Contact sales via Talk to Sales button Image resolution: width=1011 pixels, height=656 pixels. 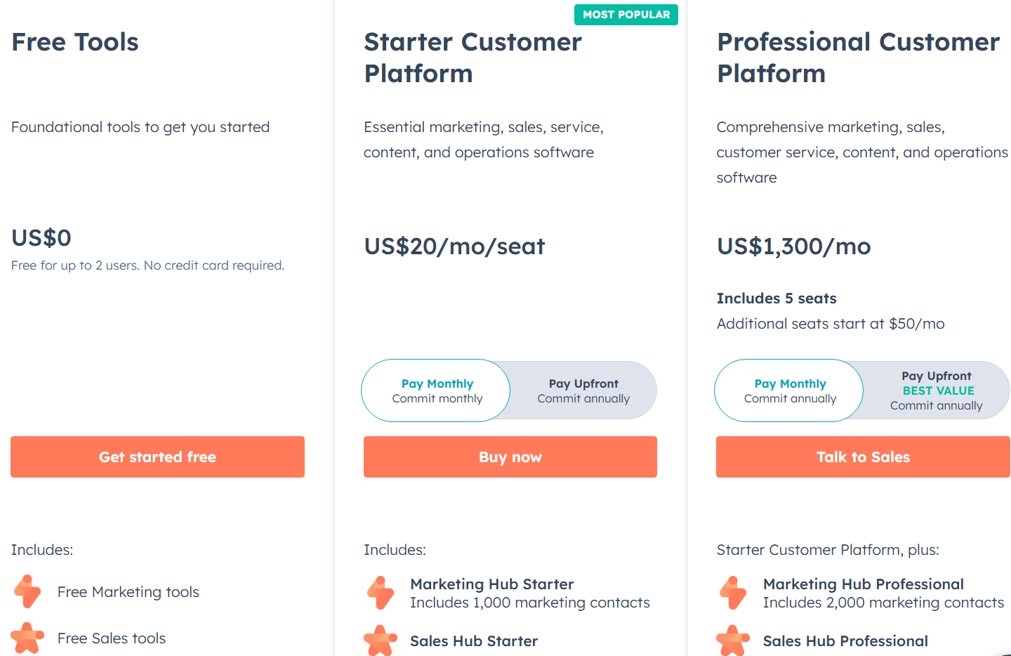pos(863,457)
